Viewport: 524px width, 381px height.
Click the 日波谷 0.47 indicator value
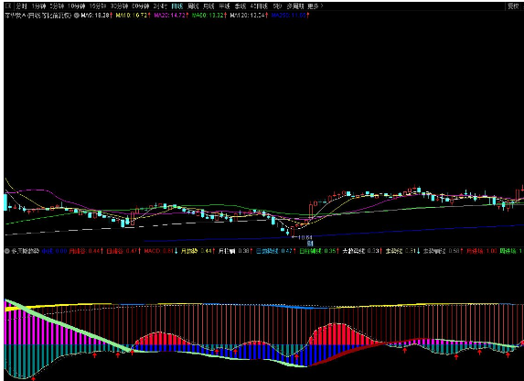coord(123,251)
